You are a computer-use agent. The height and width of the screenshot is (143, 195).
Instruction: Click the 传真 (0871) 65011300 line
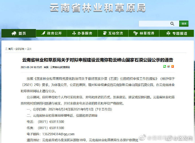45,128
